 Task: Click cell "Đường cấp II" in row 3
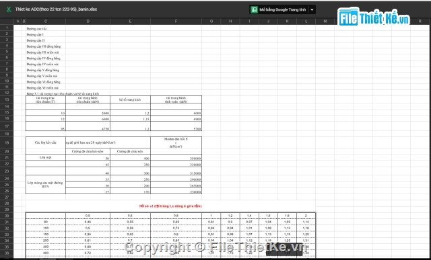(x=36, y=40)
